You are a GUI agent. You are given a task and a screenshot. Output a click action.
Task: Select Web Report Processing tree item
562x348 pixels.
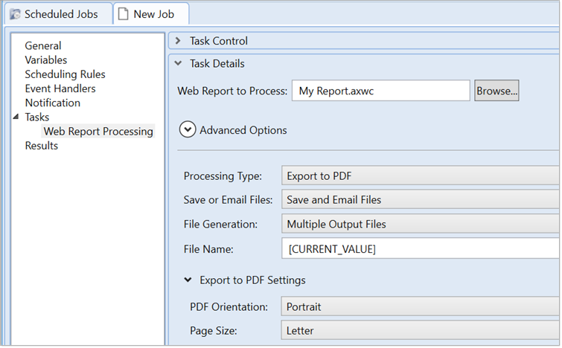pos(98,132)
